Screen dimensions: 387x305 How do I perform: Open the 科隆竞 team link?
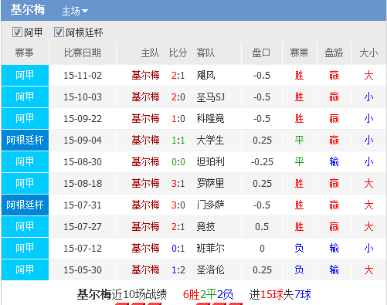click(210, 119)
